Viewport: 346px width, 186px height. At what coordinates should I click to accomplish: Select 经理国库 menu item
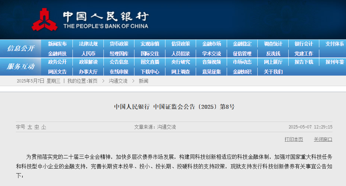click(x=119, y=54)
